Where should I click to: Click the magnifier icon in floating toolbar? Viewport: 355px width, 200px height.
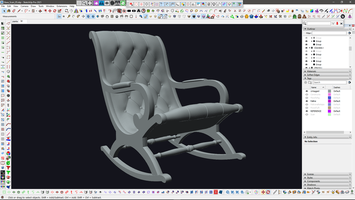[85, 3]
